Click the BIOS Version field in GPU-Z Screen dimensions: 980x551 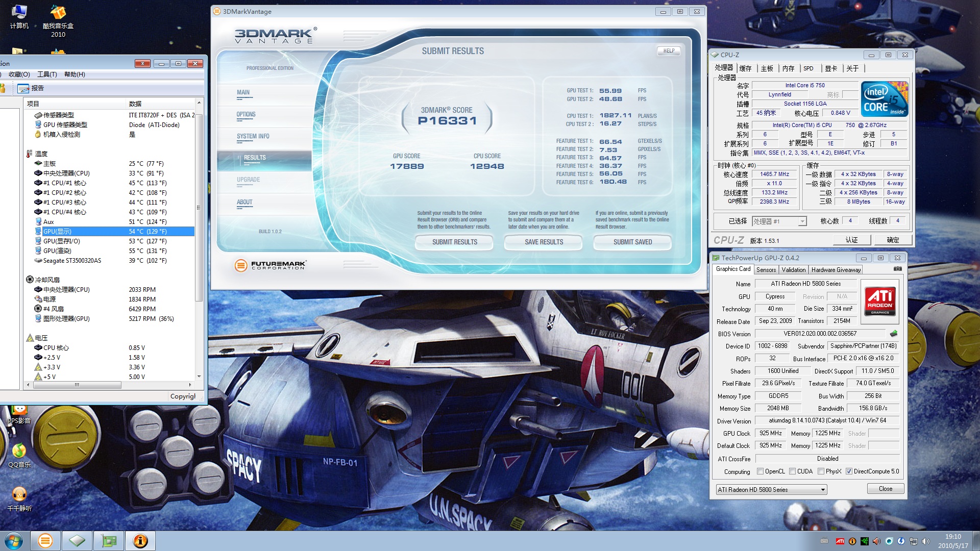820,334
